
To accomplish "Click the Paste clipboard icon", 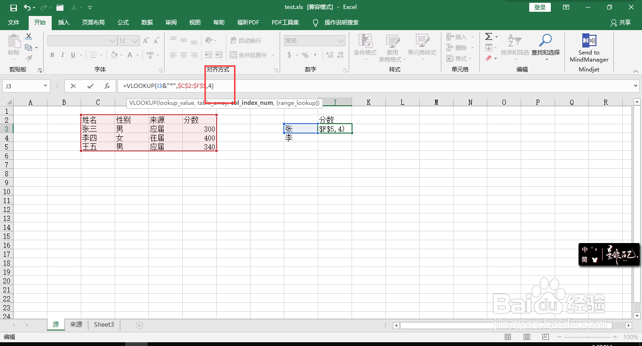I will coord(14,41).
